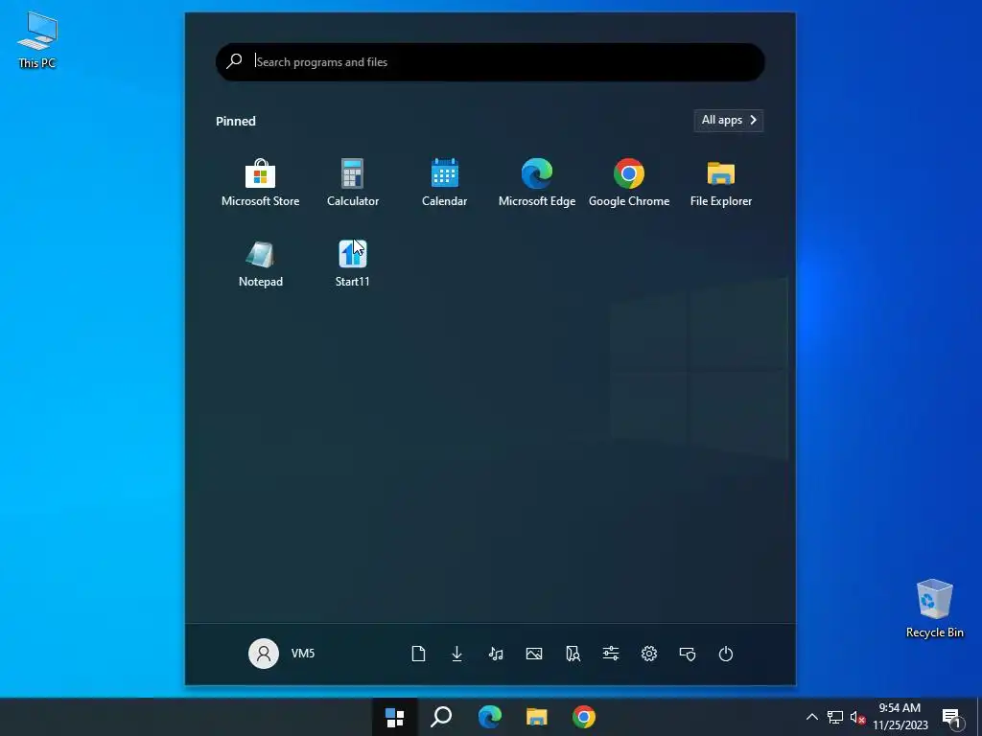Screen dimensions: 982x736
Task: Open the Music folder shortcut icon
Action: pos(496,654)
